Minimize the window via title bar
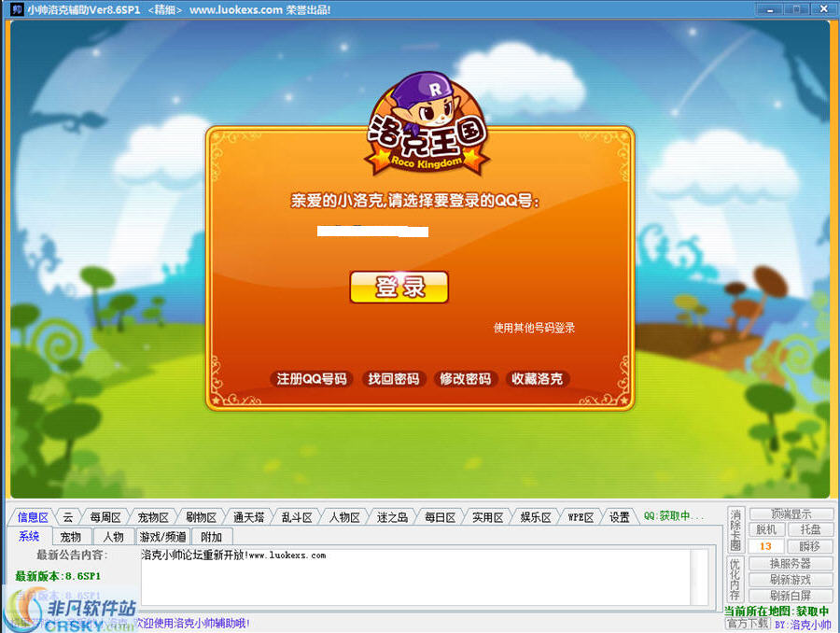Viewport: 840px width, 633px height. pos(770,9)
